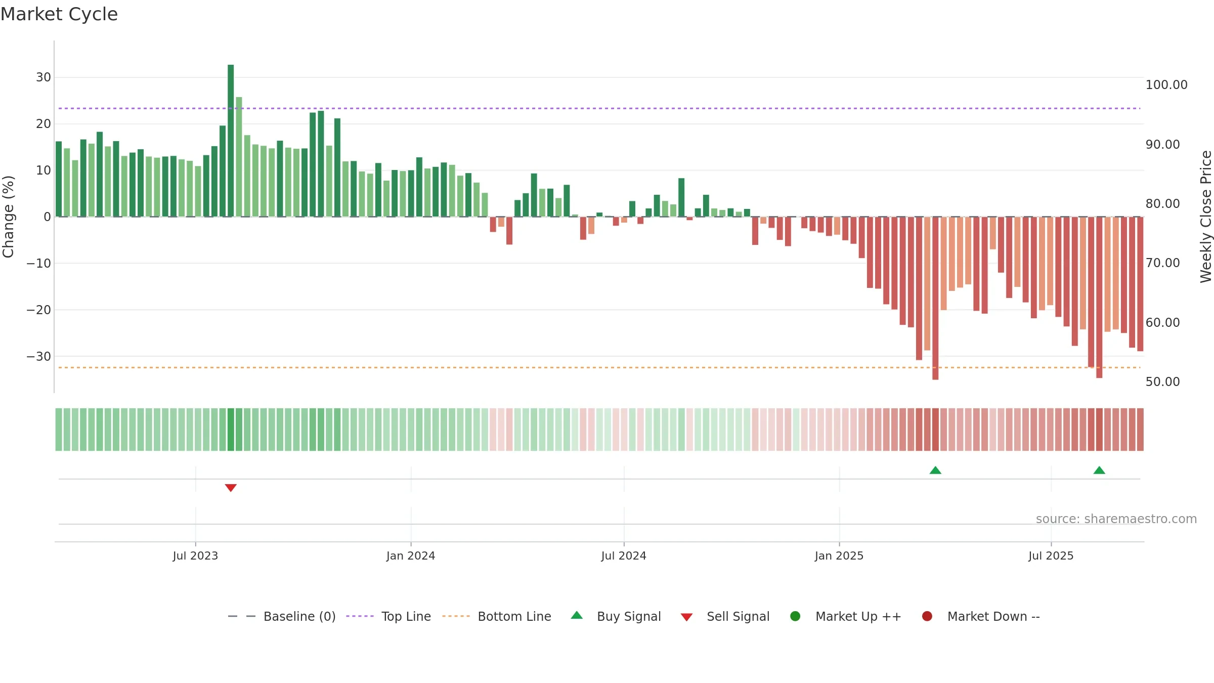Click the deepest red bar below the bottom line in early 2025
Image resolution: width=1214 pixels, height=683 pixels.
tap(935, 298)
